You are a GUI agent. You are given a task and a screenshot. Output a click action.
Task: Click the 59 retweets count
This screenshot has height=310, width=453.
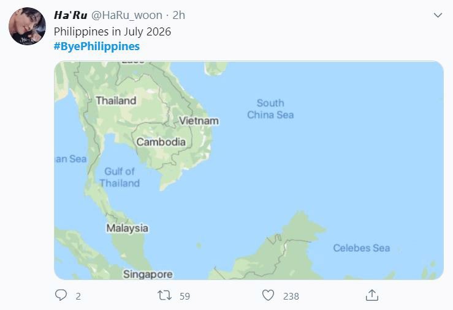point(185,296)
